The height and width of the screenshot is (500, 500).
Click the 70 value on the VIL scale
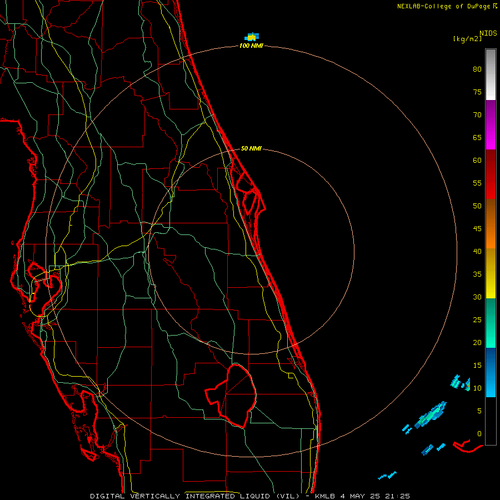point(477,115)
